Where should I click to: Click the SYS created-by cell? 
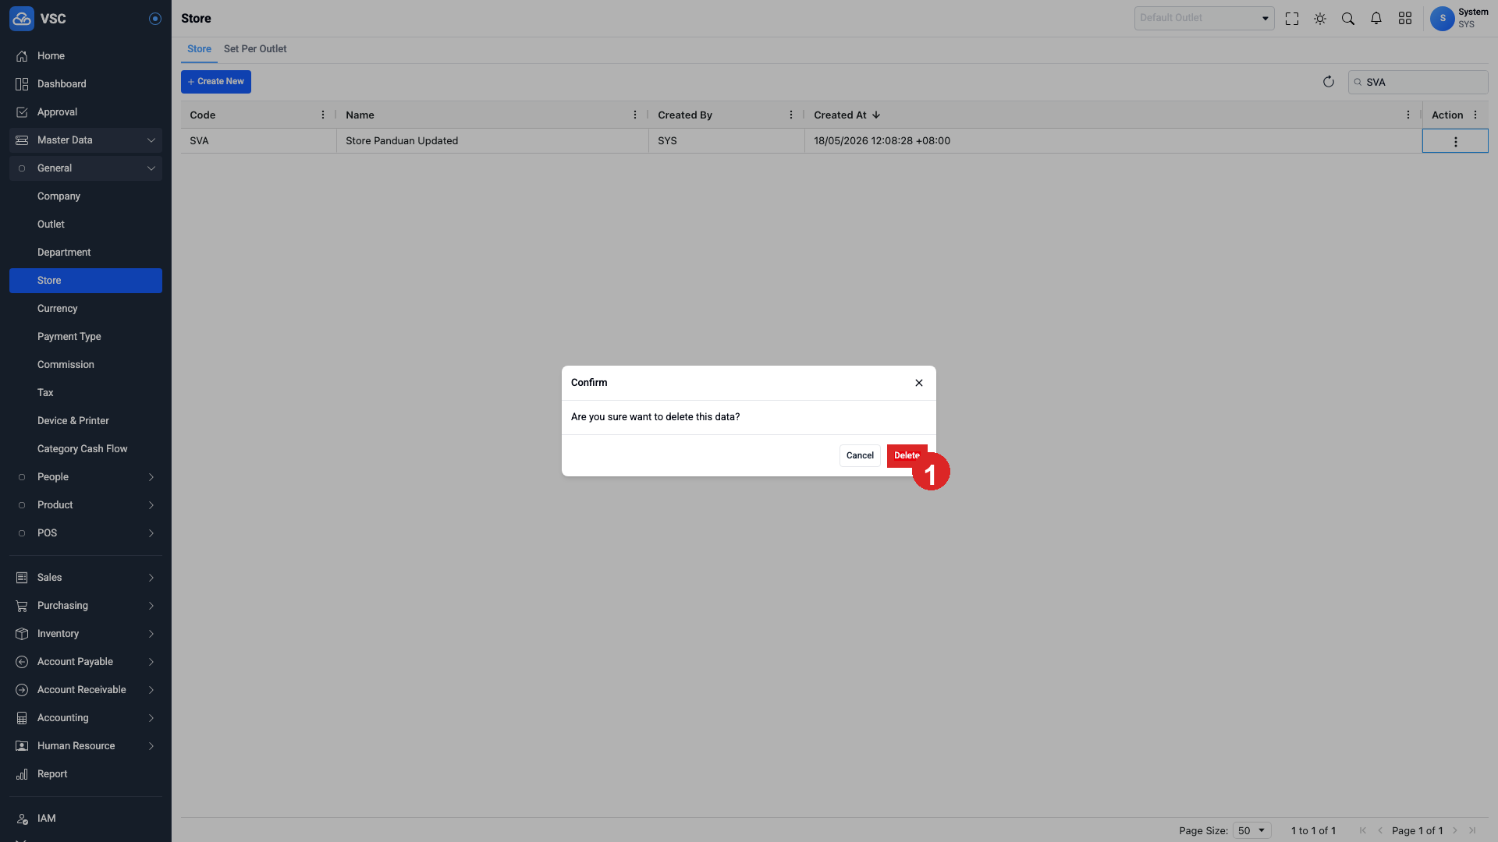(x=726, y=141)
